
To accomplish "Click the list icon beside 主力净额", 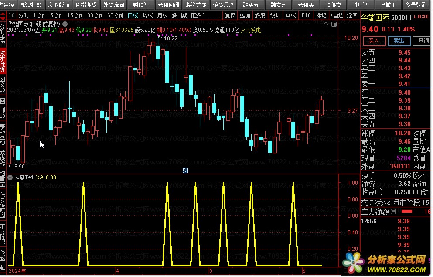I will pos(393,212).
